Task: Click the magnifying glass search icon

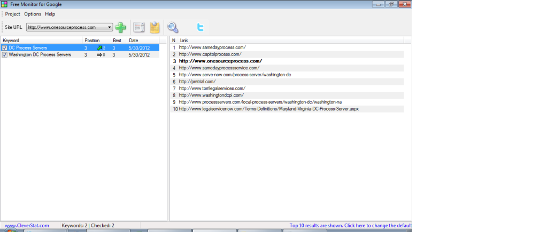Action: 173,27
